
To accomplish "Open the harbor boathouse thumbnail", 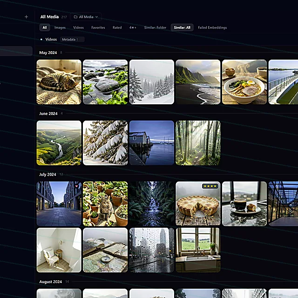I will tap(152, 143).
